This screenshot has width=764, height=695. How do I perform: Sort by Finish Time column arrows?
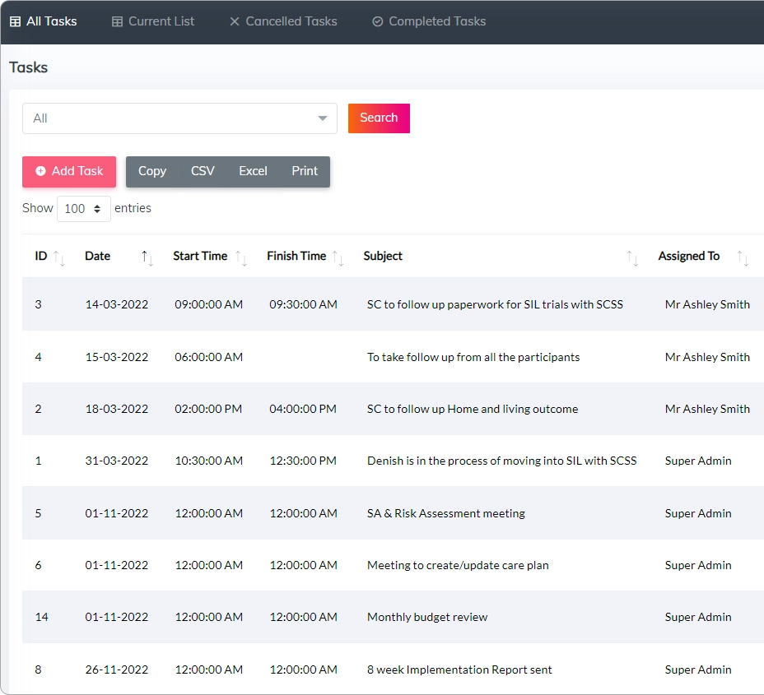[x=338, y=257]
